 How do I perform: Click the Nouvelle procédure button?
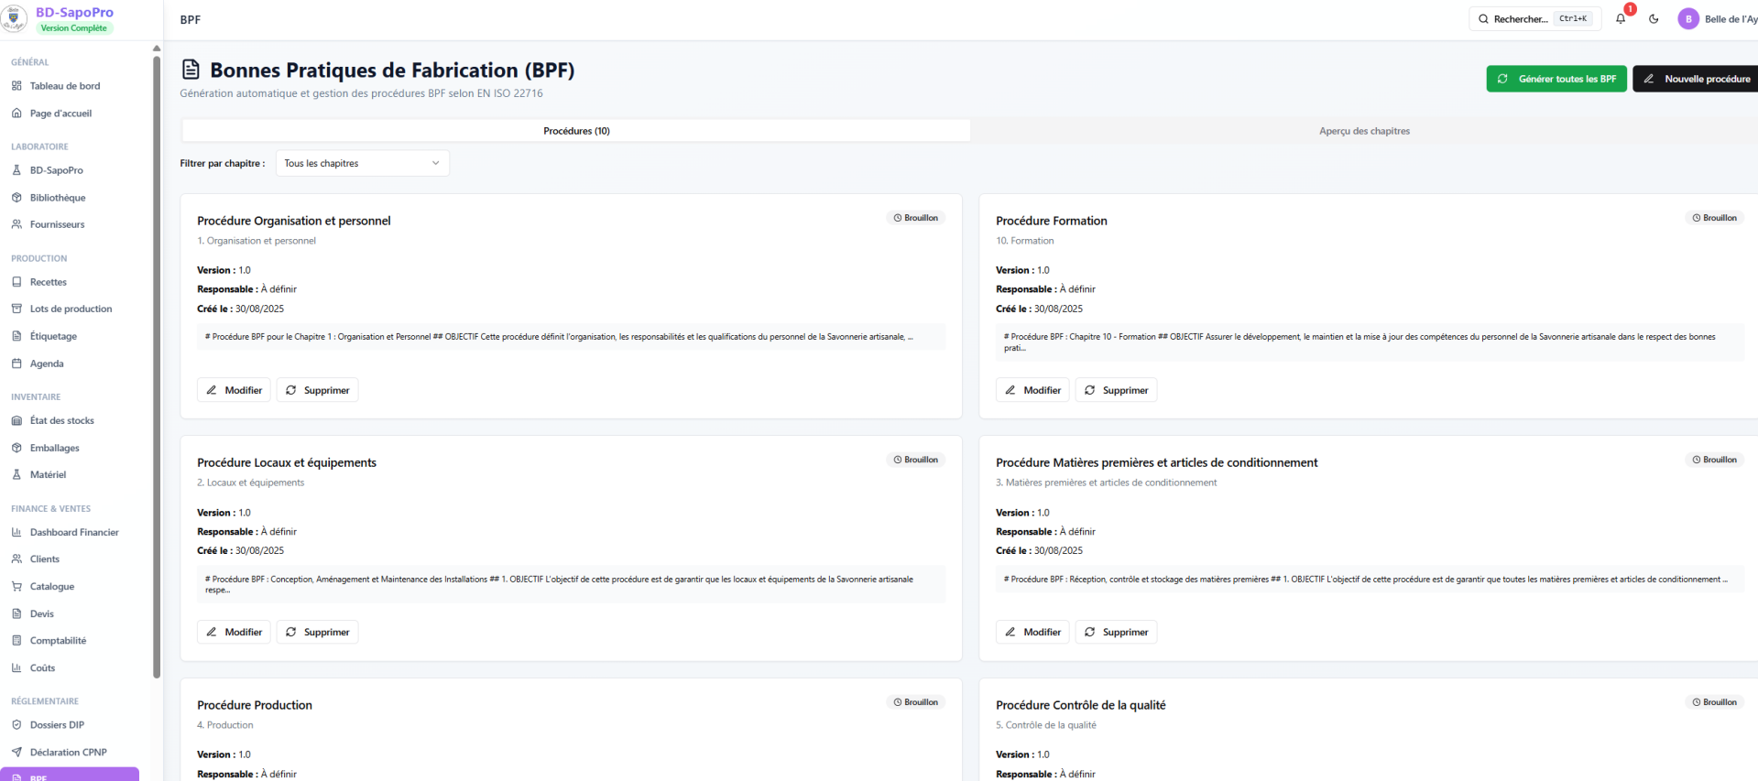coord(1697,79)
